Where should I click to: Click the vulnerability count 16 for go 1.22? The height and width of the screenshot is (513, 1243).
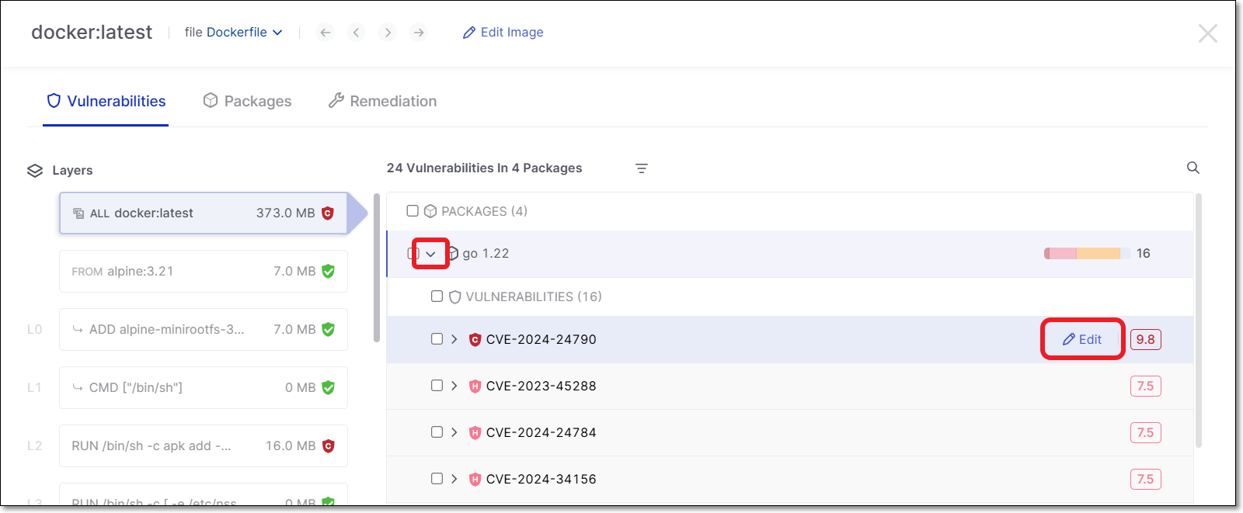(x=1144, y=254)
